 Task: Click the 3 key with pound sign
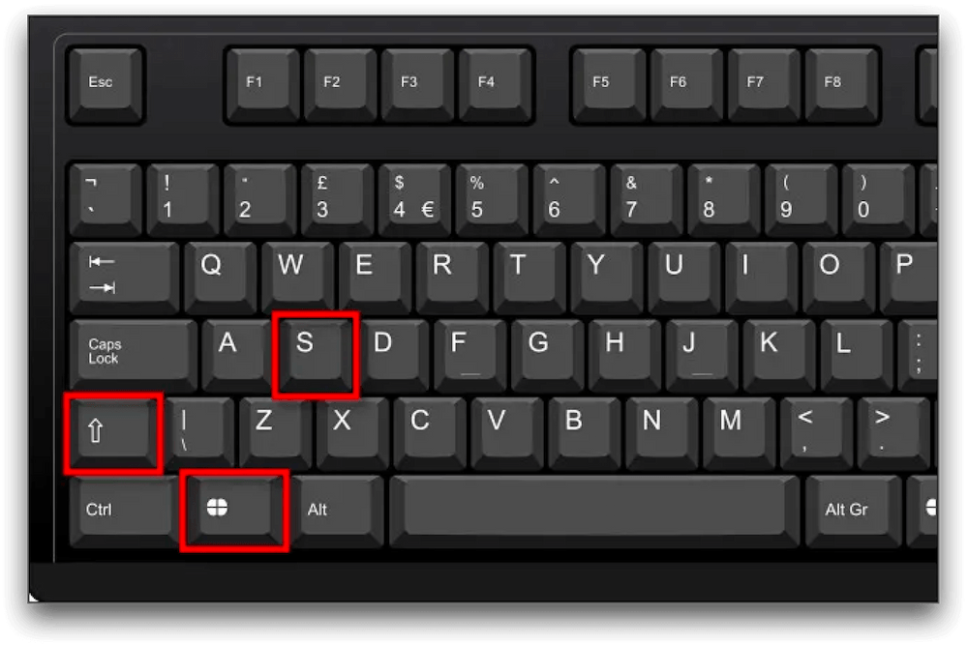(337, 200)
